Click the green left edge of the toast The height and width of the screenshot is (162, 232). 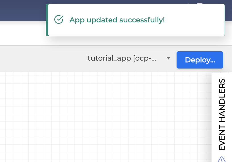47,20
